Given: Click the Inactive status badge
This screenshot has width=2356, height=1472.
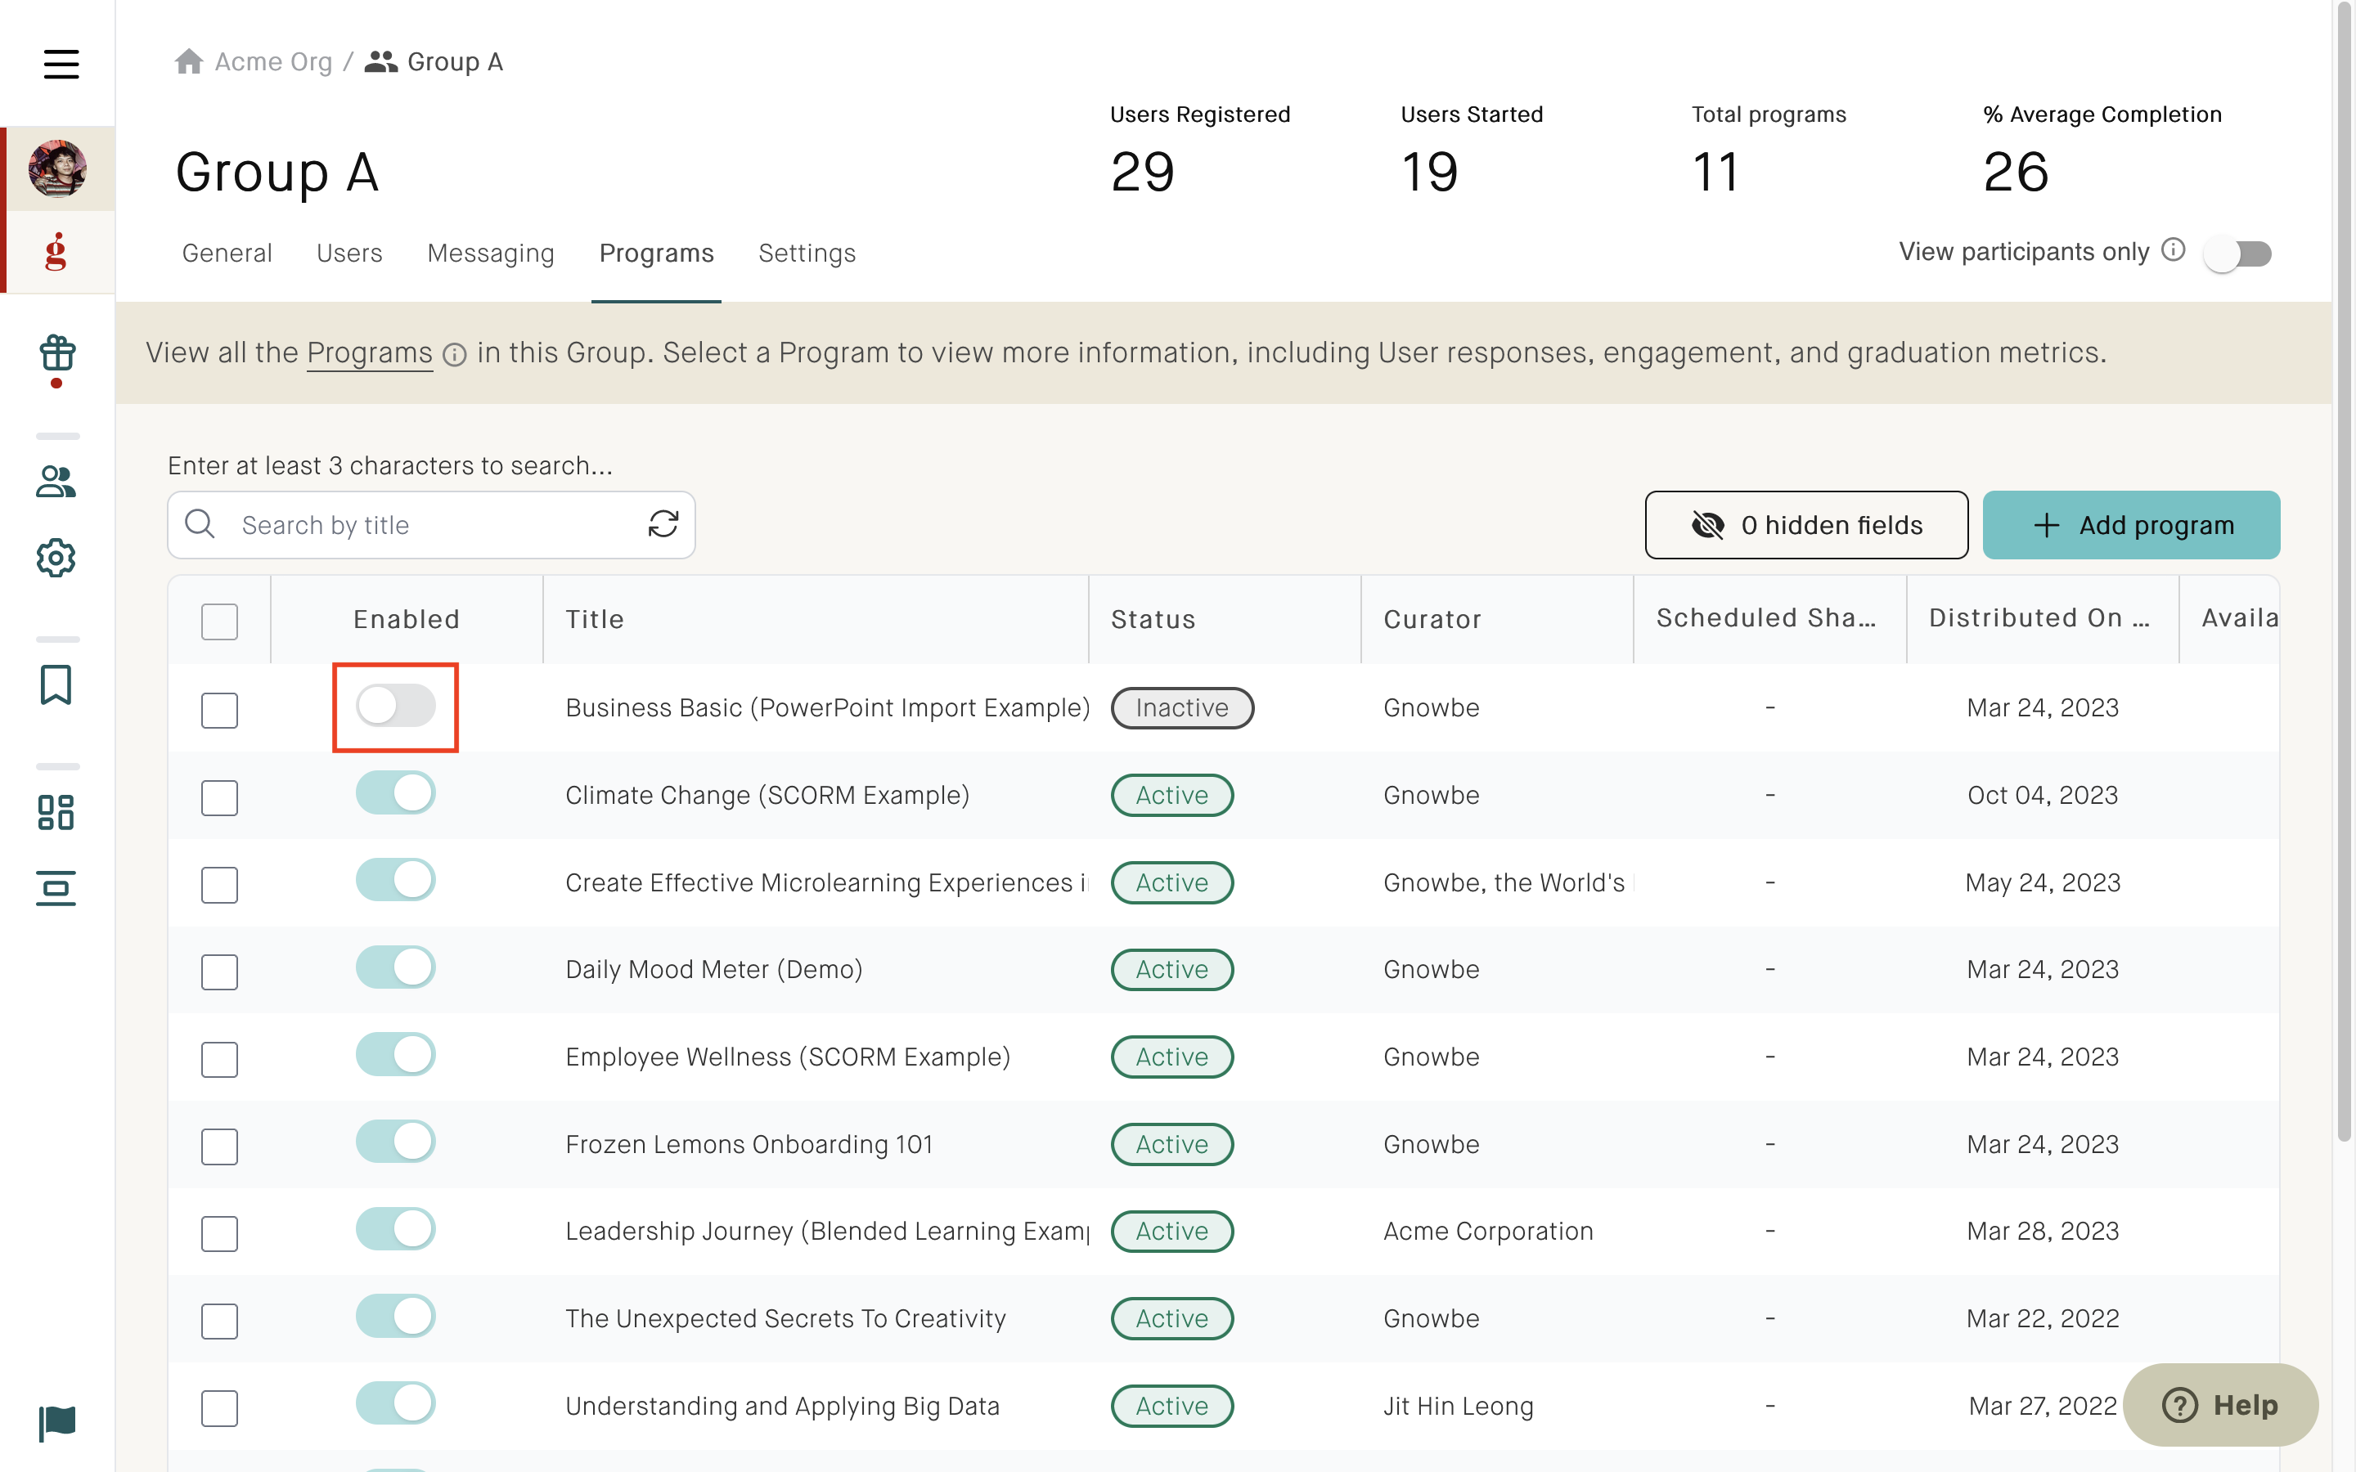Looking at the screenshot, I should [1182, 707].
